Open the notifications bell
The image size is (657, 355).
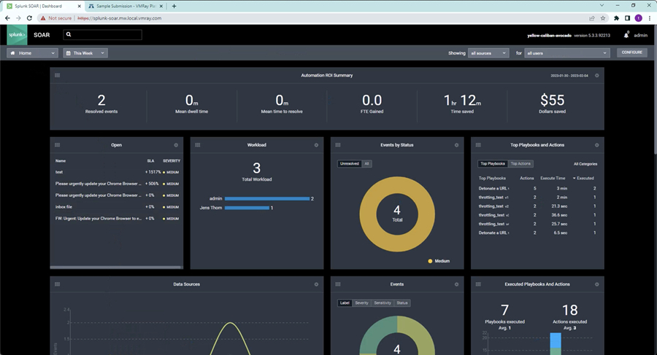(626, 35)
